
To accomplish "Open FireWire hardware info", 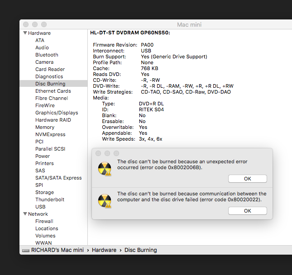I will pos(45,105).
